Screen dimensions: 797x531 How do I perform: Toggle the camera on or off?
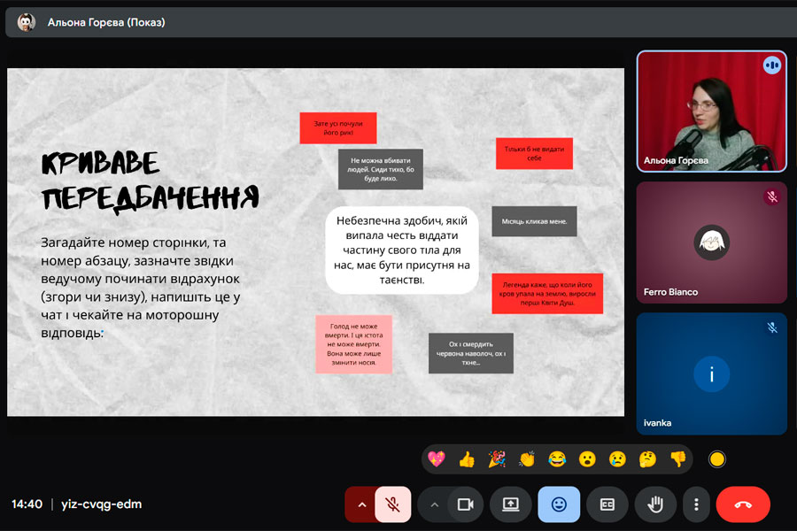tap(465, 504)
